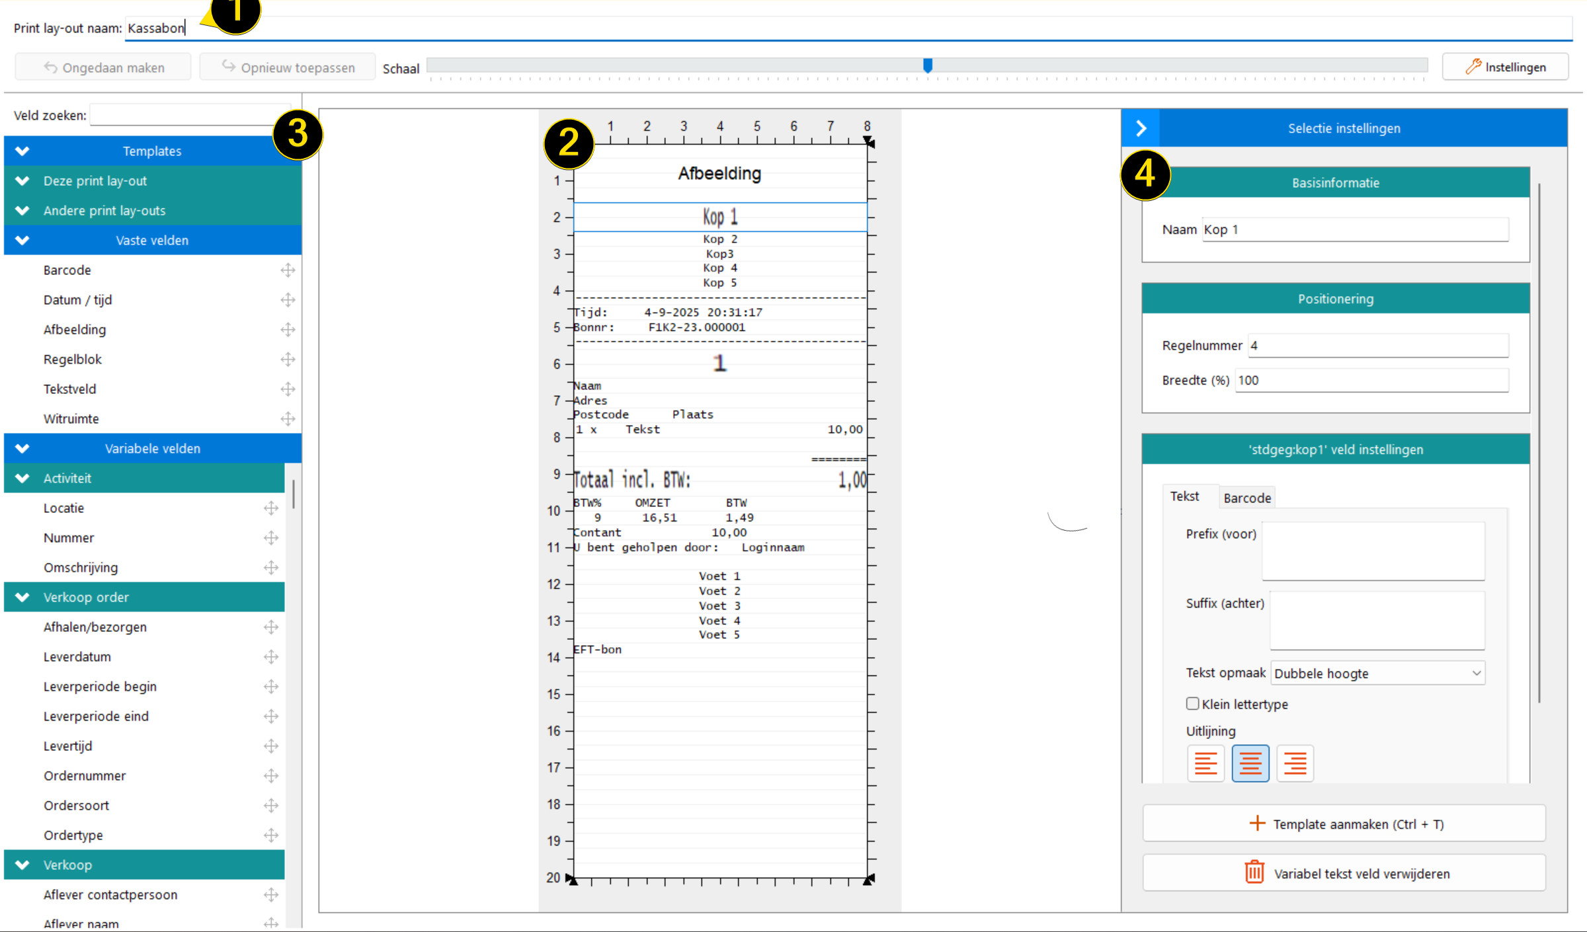Enable the Klein lettertype checkbox

click(1192, 703)
